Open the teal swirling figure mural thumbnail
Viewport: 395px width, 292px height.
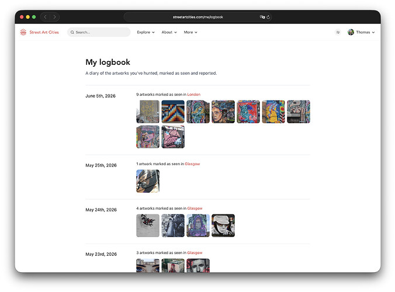198,112
